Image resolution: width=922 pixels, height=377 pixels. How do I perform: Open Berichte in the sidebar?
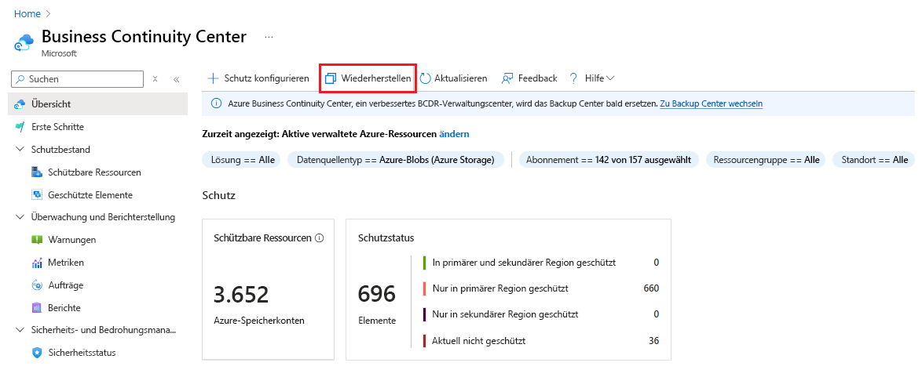(64, 307)
